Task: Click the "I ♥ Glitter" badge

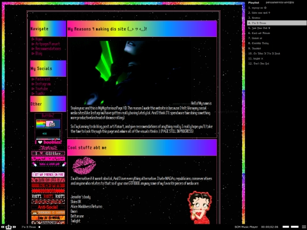Action: point(48,153)
